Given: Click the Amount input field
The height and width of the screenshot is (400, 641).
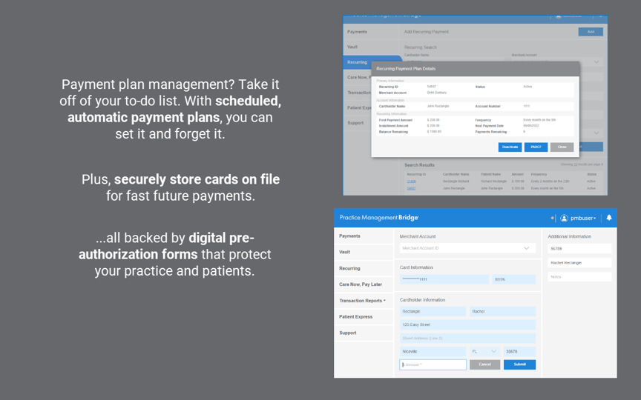Looking at the screenshot, I should [433, 364].
